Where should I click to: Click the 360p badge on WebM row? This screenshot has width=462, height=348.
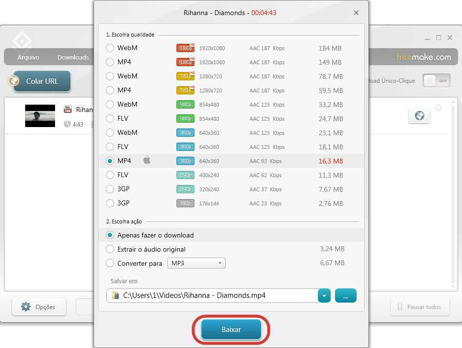click(x=185, y=133)
